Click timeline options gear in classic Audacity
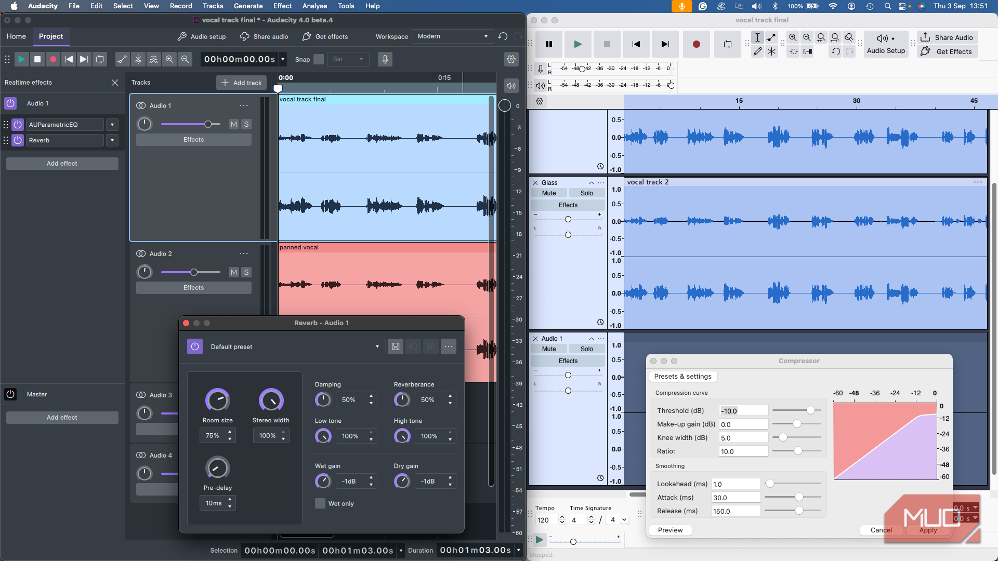998x561 pixels. 540,102
